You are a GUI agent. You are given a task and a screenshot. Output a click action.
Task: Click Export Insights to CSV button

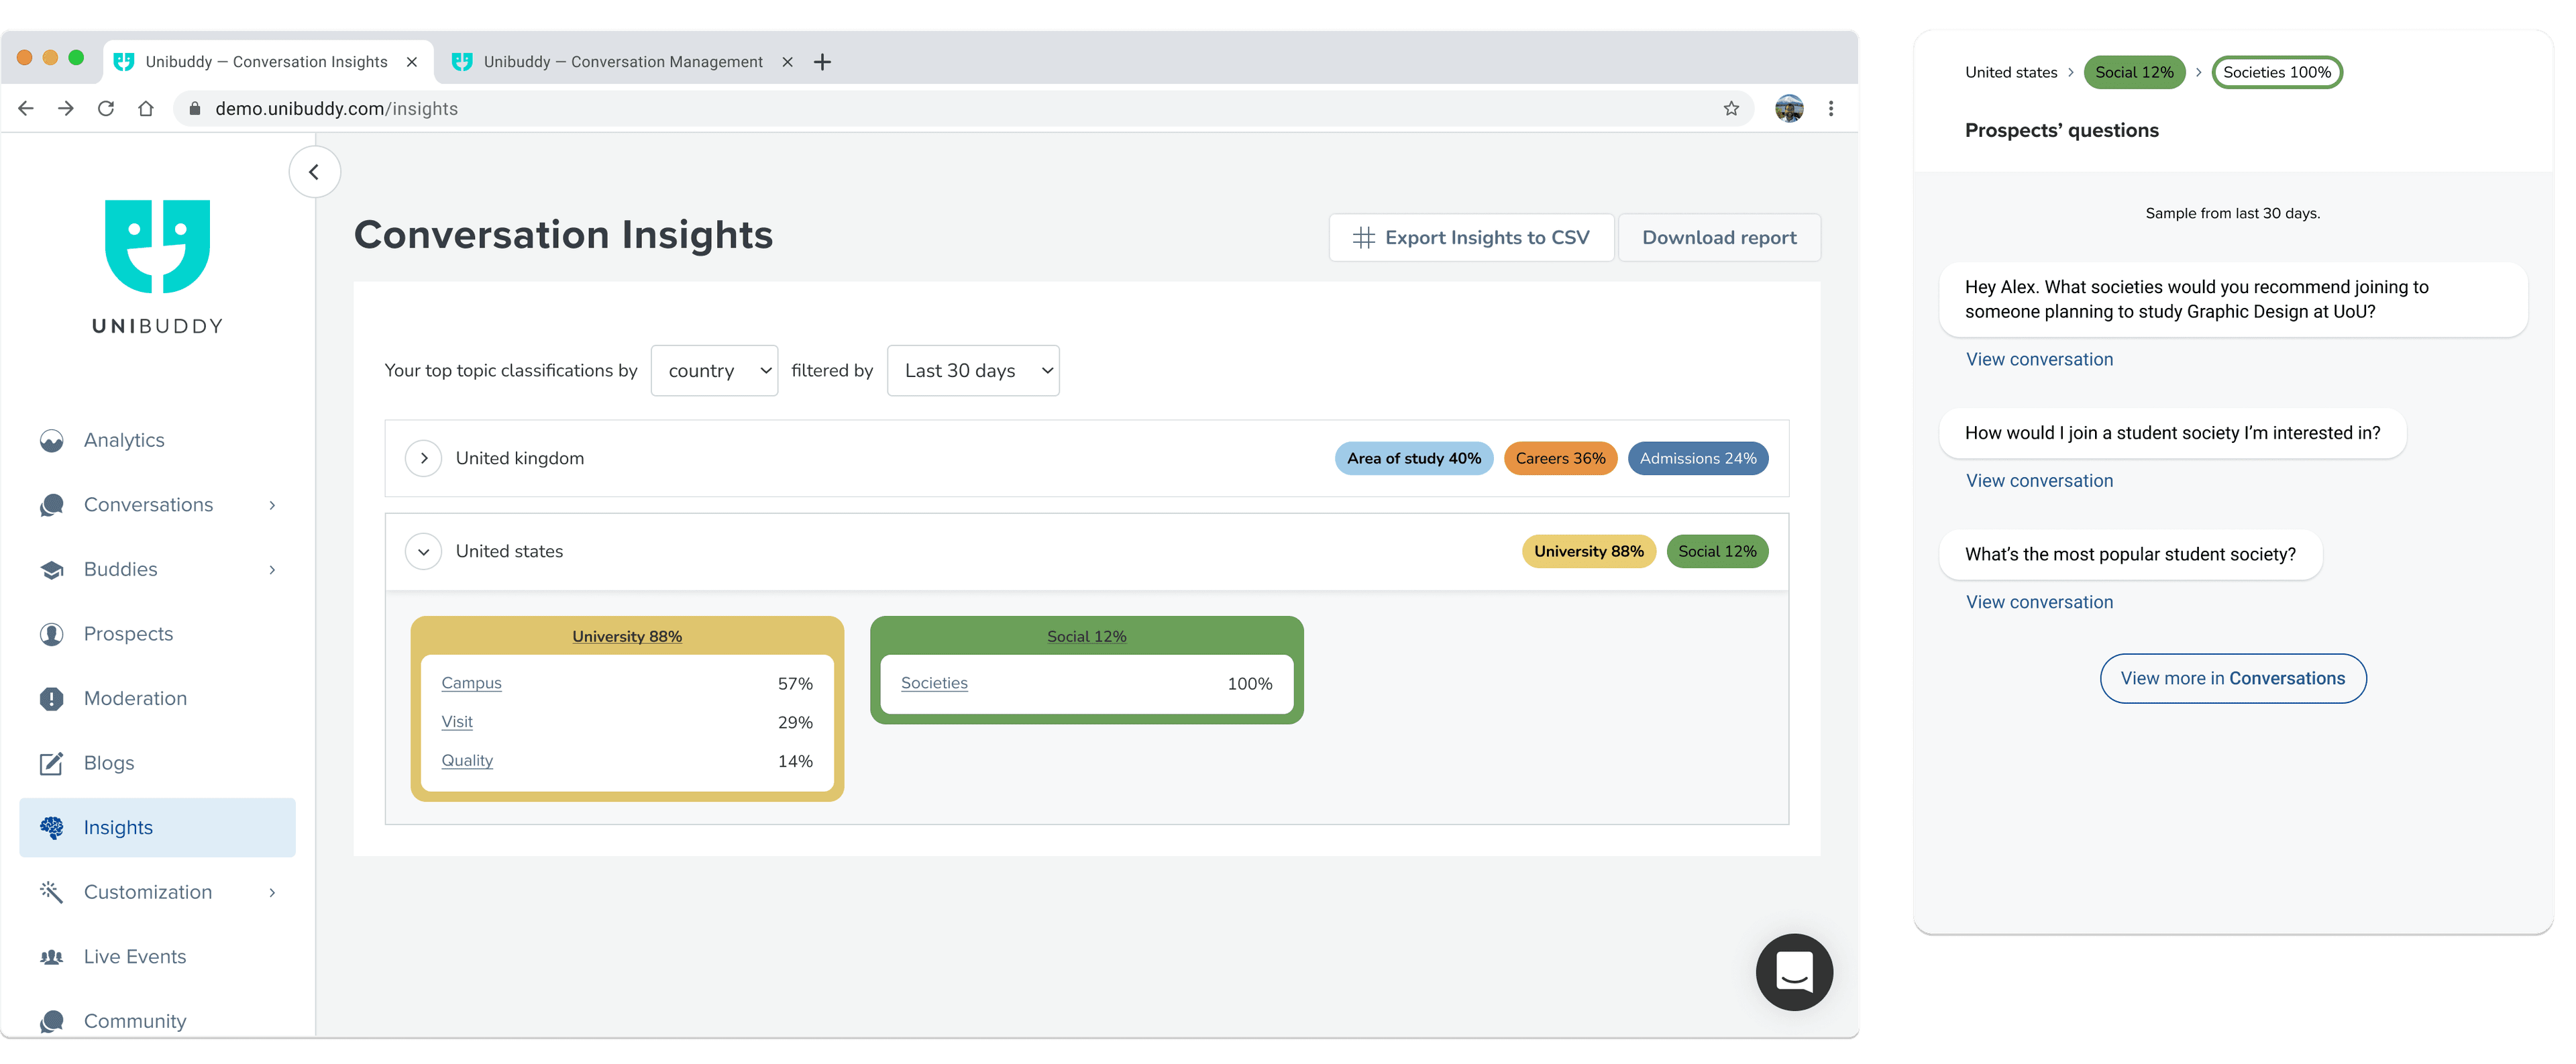1468,236
